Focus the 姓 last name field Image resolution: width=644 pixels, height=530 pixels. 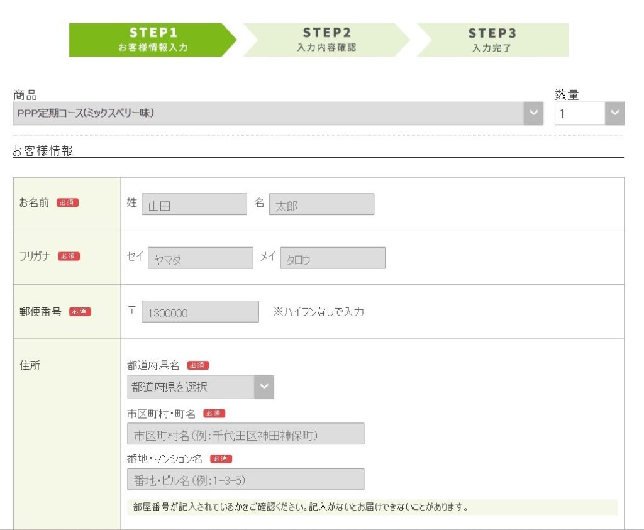click(194, 204)
